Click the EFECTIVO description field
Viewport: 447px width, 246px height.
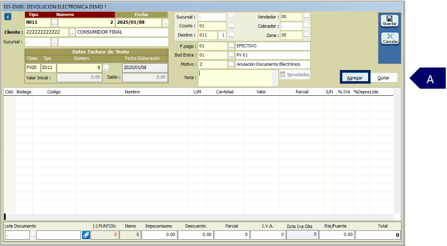pos(273,46)
